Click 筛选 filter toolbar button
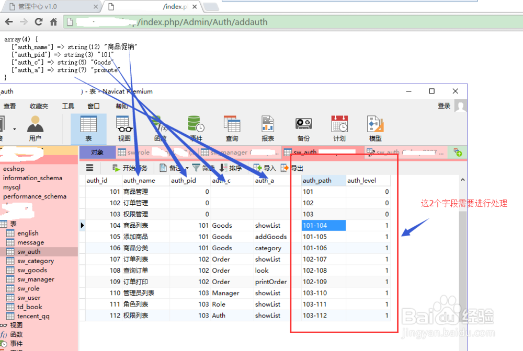 pos(203,168)
